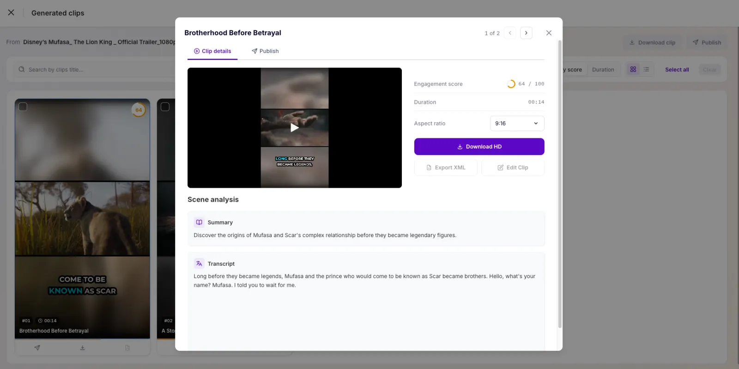Click Select all in the background page
Image resolution: width=739 pixels, height=369 pixels.
pyautogui.click(x=677, y=70)
